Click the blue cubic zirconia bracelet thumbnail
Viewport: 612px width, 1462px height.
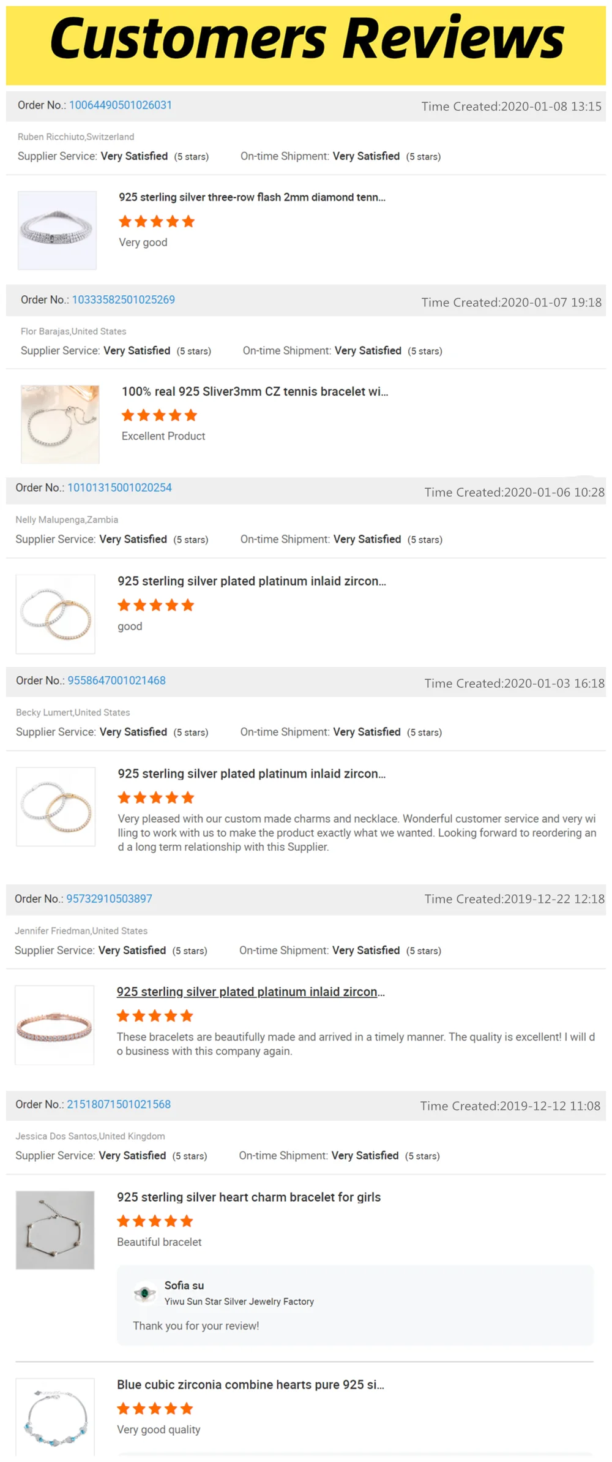[55, 1421]
